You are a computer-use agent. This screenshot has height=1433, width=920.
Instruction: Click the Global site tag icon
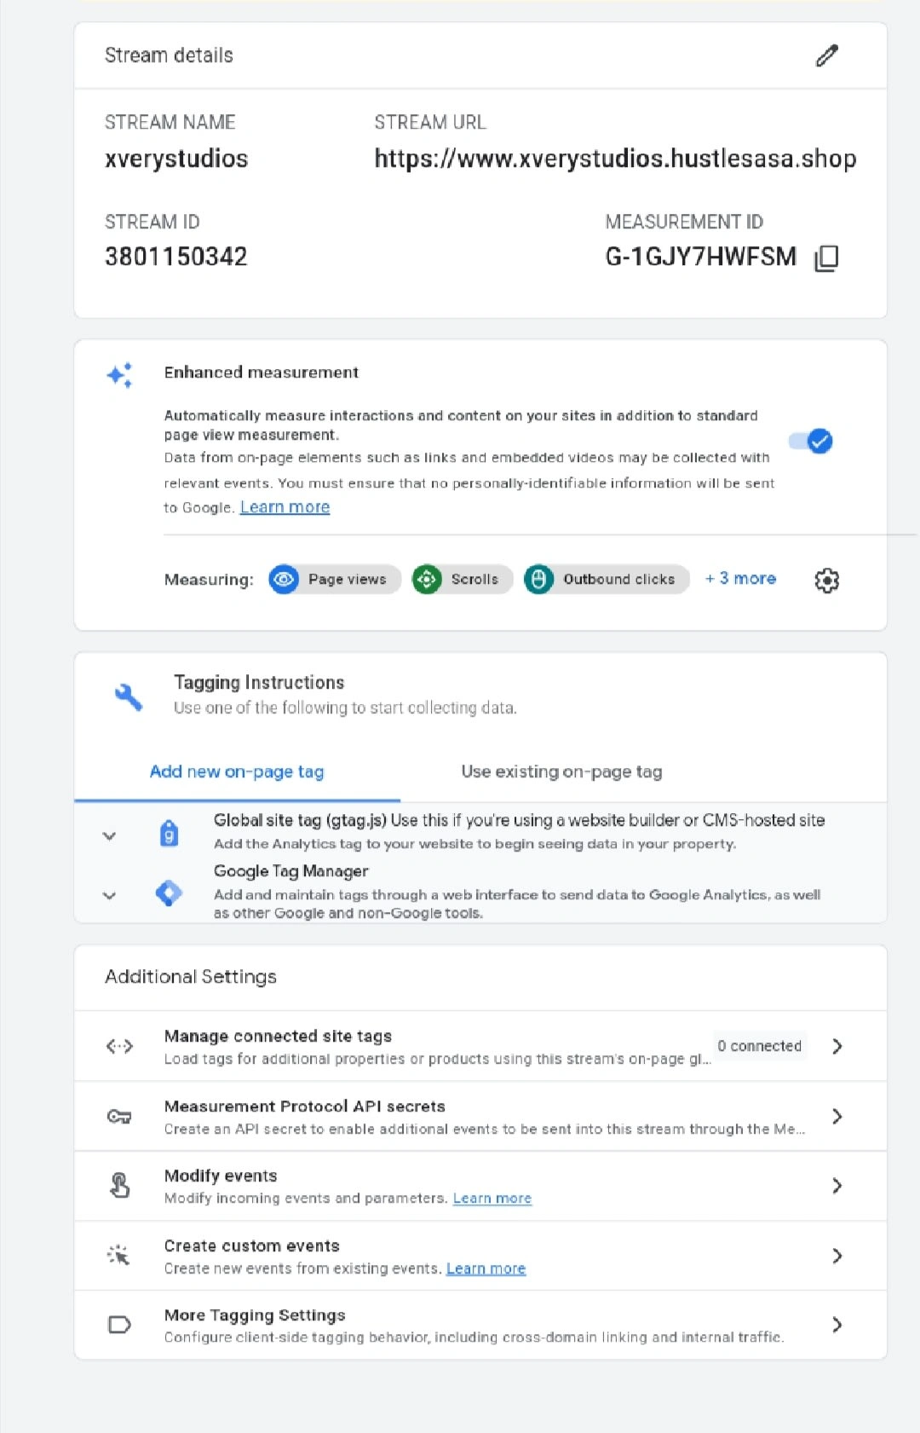[x=170, y=833]
